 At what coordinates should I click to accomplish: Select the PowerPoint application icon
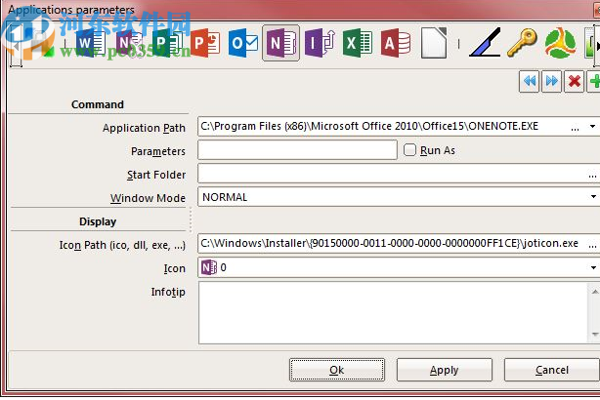pos(205,44)
